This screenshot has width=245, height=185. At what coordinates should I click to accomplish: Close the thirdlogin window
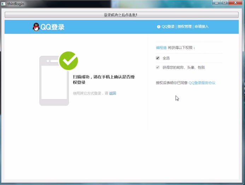coord(235,3)
